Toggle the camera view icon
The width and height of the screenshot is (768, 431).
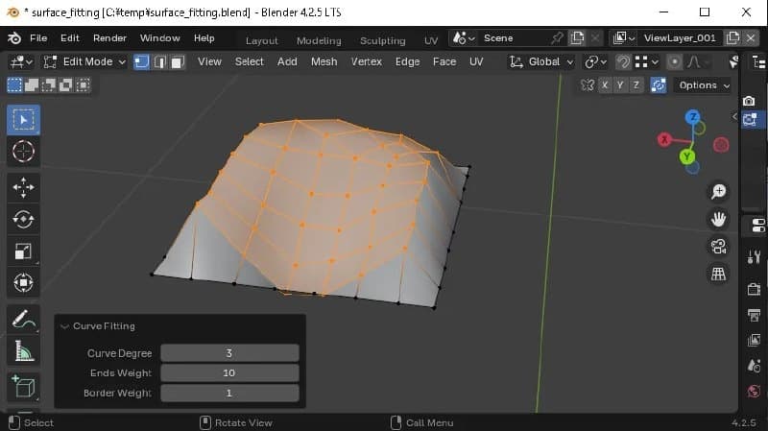point(718,247)
